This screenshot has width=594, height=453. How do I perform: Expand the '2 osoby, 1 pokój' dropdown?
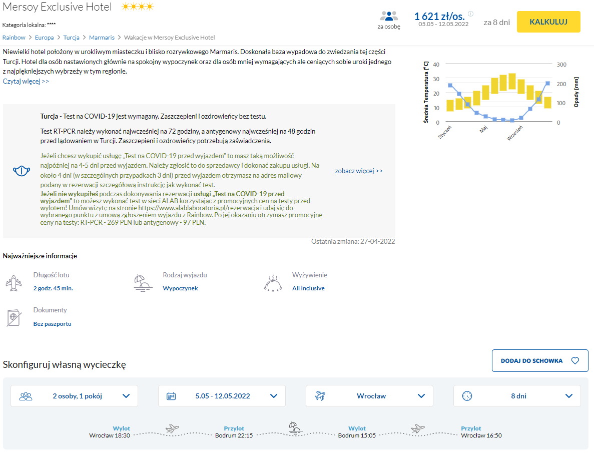(74, 396)
